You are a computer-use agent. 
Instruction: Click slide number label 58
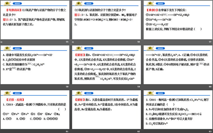pyautogui.click(x=67, y=87)
